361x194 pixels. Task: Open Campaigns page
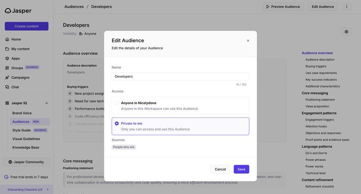[x=20, y=77]
